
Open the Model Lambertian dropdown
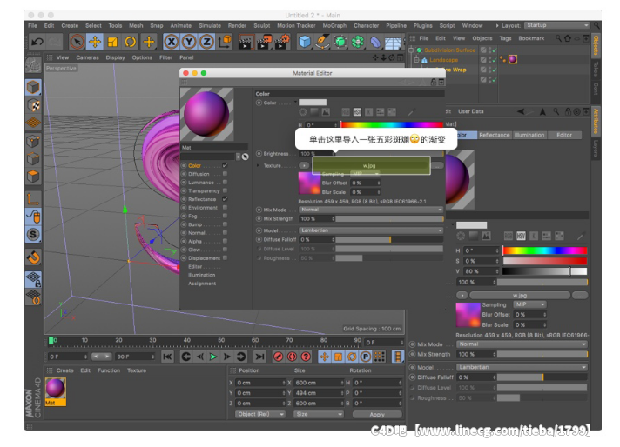pyautogui.click(x=371, y=230)
